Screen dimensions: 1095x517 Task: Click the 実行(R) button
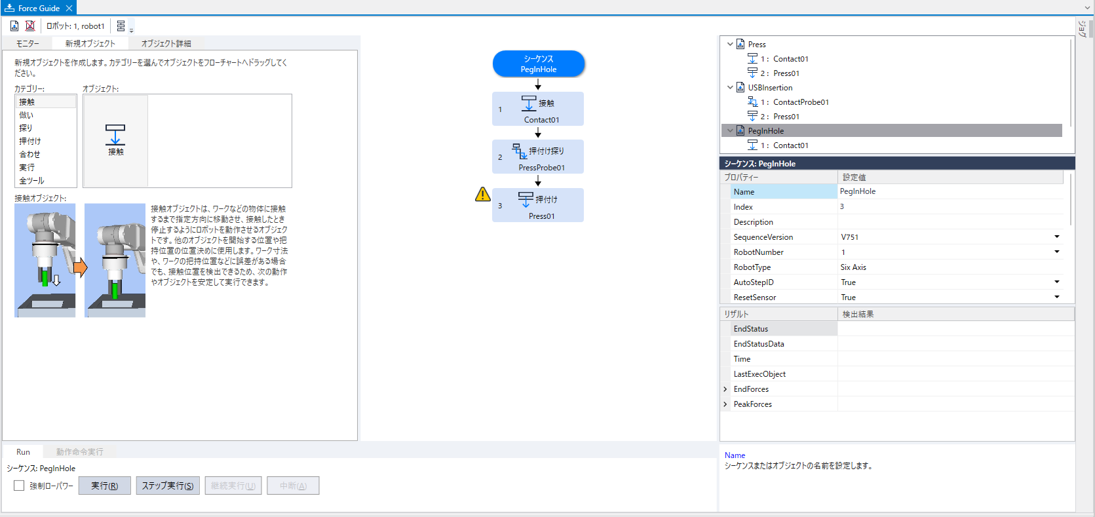[105, 486]
